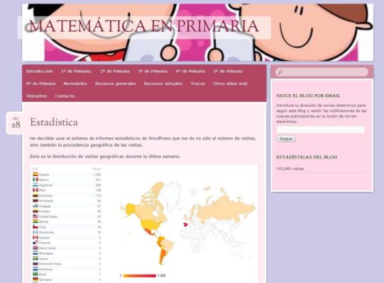Click the Mexico flag icon

point(35,180)
